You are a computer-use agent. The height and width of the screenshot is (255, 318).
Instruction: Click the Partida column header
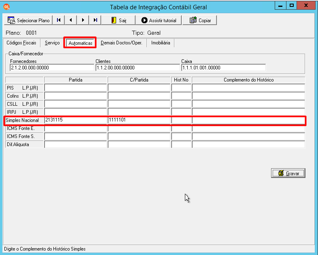(75, 80)
